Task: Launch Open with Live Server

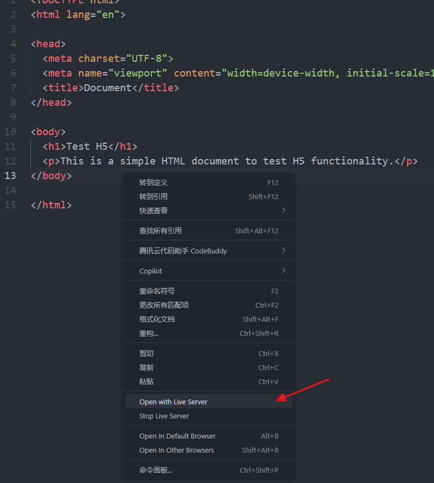Action: coord(208,402)
